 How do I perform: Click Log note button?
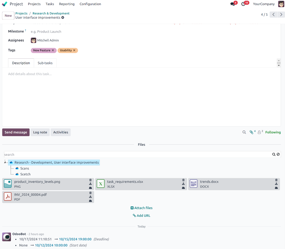click(x=40, y=132)
